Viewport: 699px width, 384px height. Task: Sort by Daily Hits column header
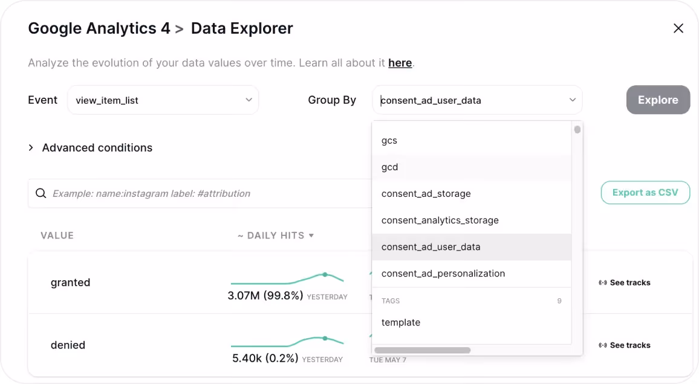click(276, 235)
